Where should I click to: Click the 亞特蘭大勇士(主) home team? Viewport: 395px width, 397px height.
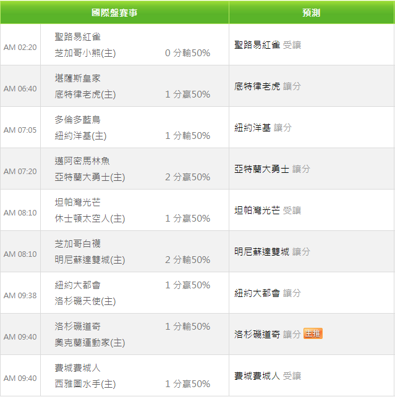90,177
